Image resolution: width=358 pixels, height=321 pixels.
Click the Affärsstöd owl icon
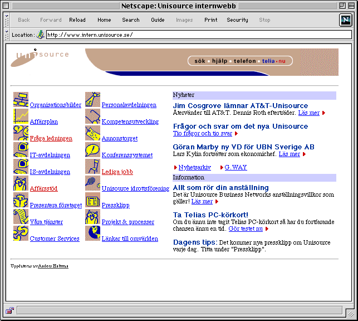coord(21,183)
